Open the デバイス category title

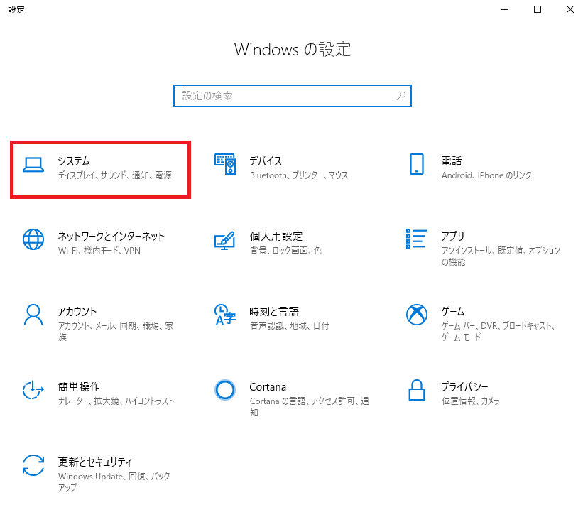[266, 161]
